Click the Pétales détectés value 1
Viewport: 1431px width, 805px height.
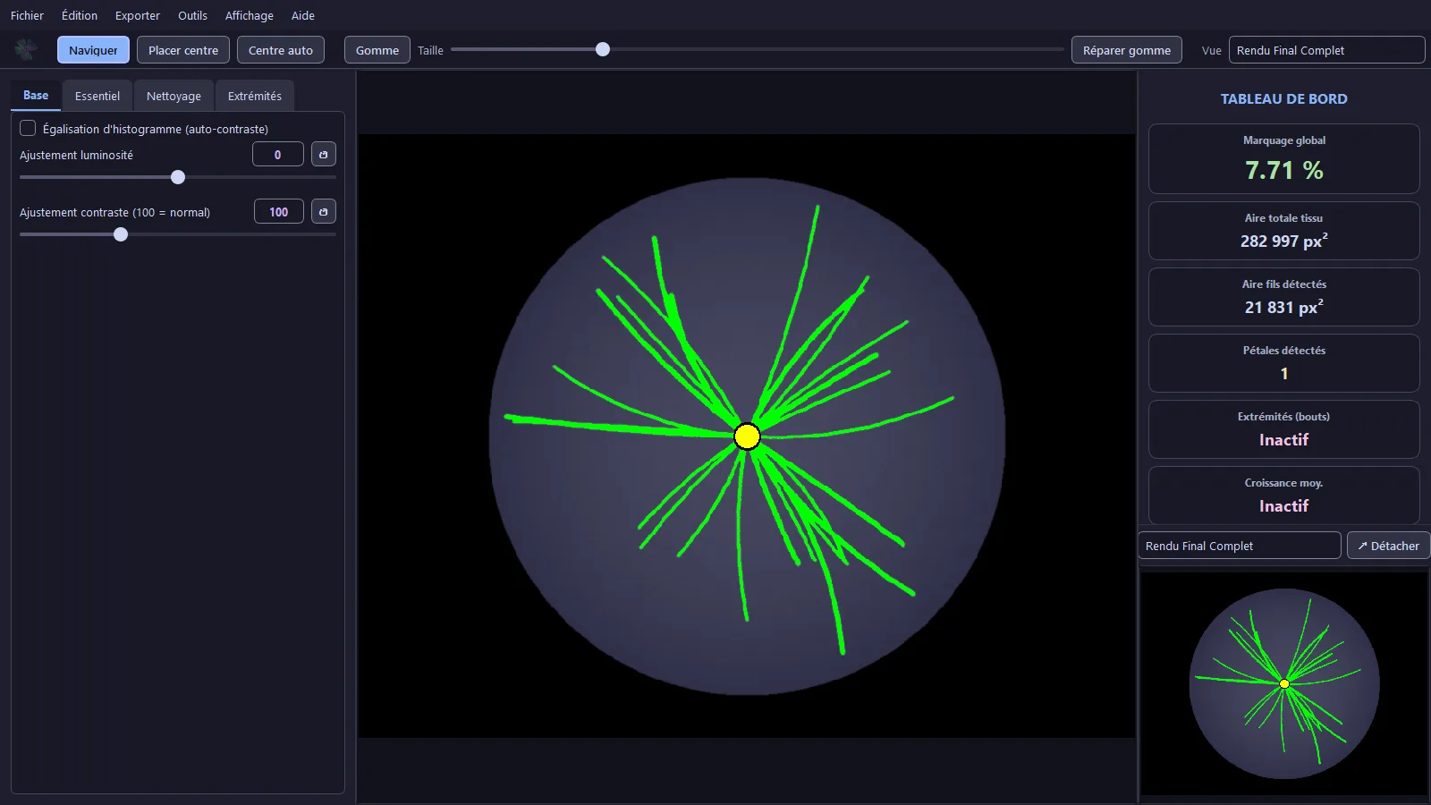point(1284,374)
